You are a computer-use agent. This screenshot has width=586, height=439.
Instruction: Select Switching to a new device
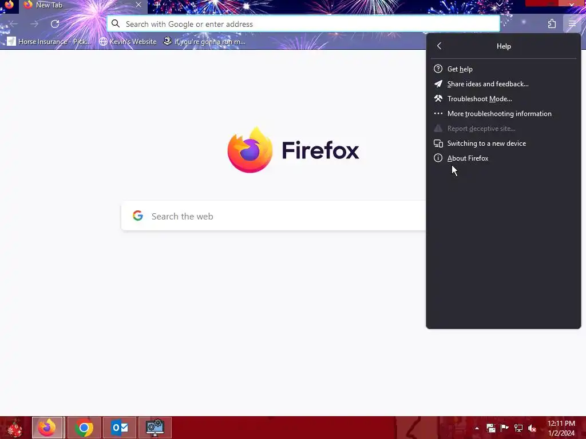tap(504, 143)
